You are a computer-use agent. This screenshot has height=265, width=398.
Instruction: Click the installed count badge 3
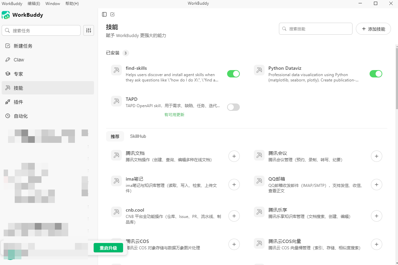pos(125,53)
